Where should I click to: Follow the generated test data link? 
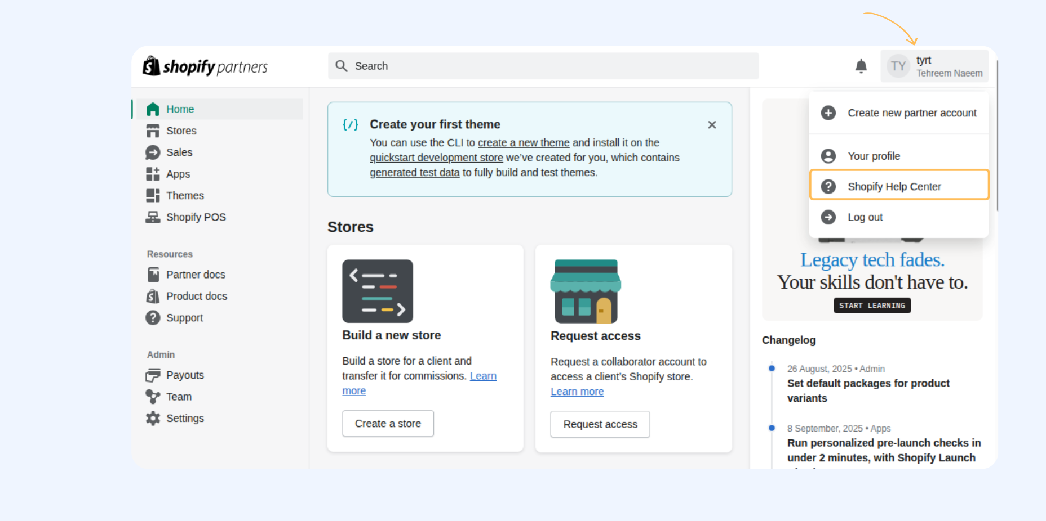pos(415,173)
